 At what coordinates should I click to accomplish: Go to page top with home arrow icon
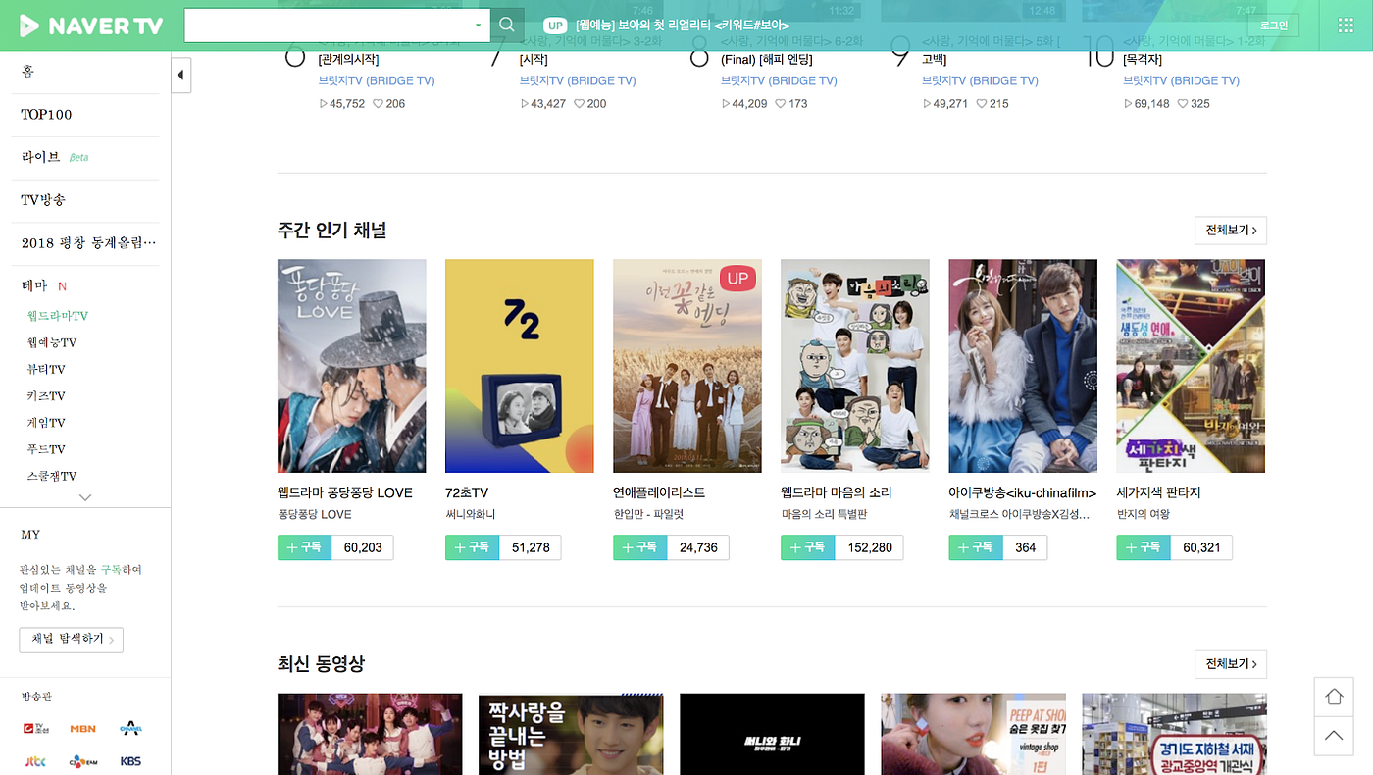click(1334, 696)
